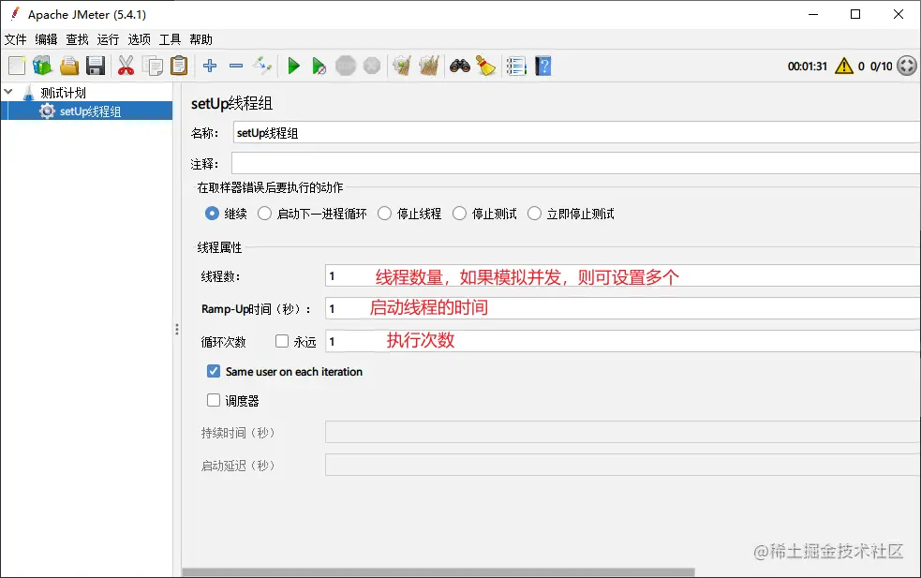Click the horizontal scrollbar at bottom
Image resolution: width=921 pixels, height=578 pixels.
point(438,572)
